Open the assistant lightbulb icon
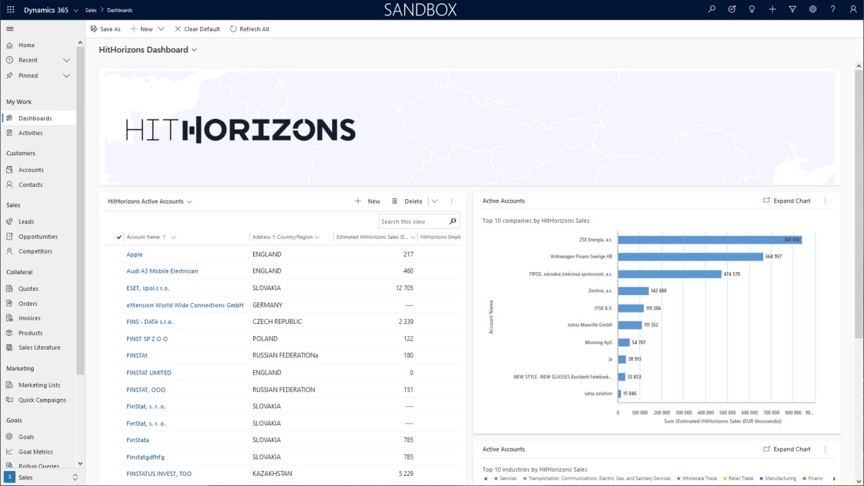The width and height of the screenshot is (864, 486). tap(752, 9)
